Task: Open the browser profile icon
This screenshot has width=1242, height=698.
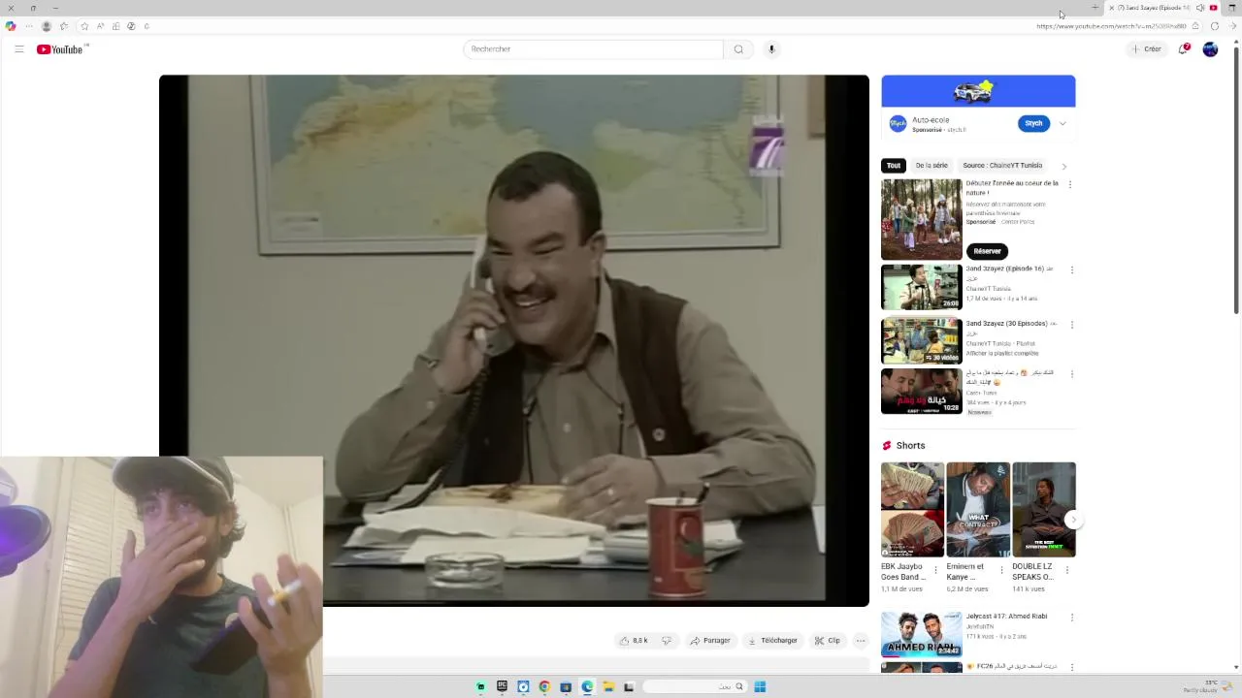Action: 46,26
